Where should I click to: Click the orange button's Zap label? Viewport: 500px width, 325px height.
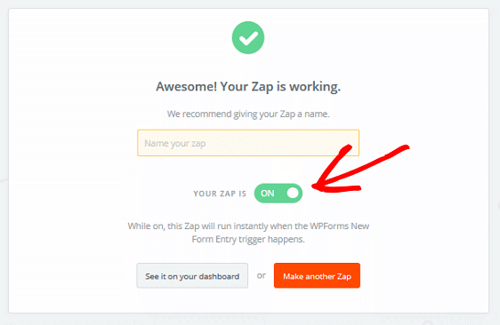344,276
